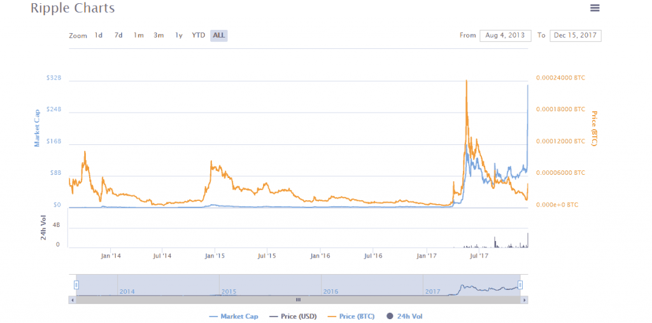This screenshot has height=323, width=652.
Task: Toggle 24h Vol series in legend
Action: [406, 317]
